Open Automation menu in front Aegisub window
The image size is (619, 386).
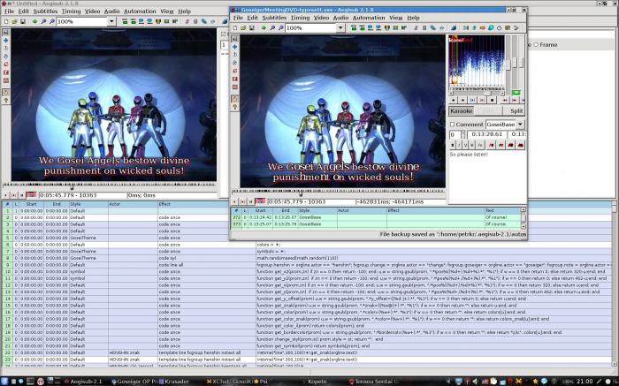(x=369, y=18)
